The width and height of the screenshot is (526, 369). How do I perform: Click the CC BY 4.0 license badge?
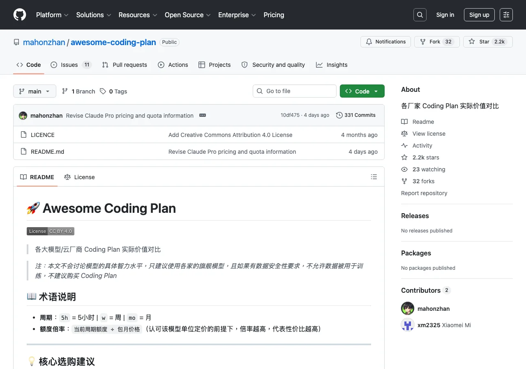coord(51,231)
